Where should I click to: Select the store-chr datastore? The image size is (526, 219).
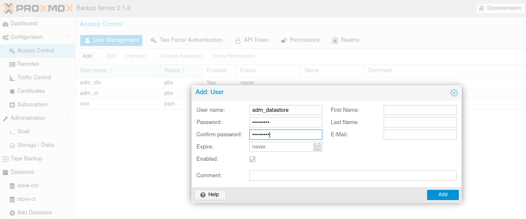[x=28, y=186]
